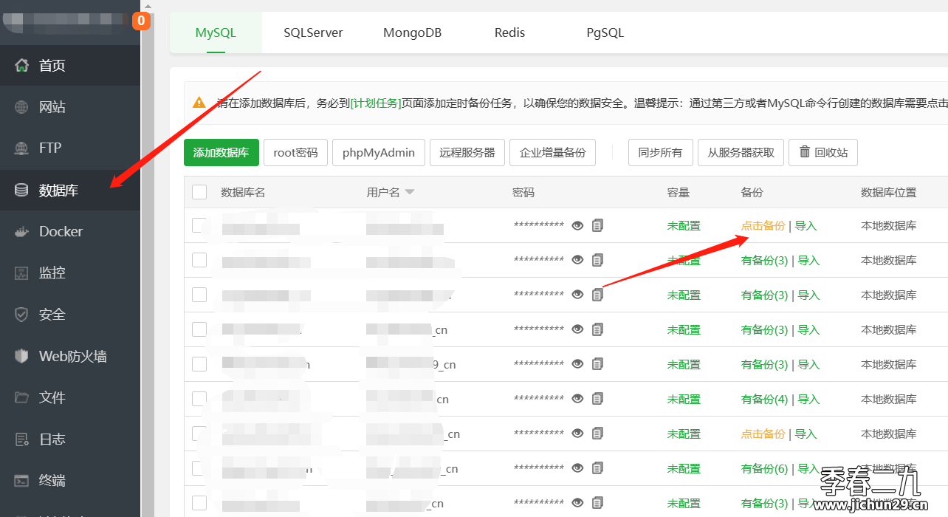Click the 监控 monitor icon
The width and height of the screenshot is (948, 517).
tap(22, 273)
